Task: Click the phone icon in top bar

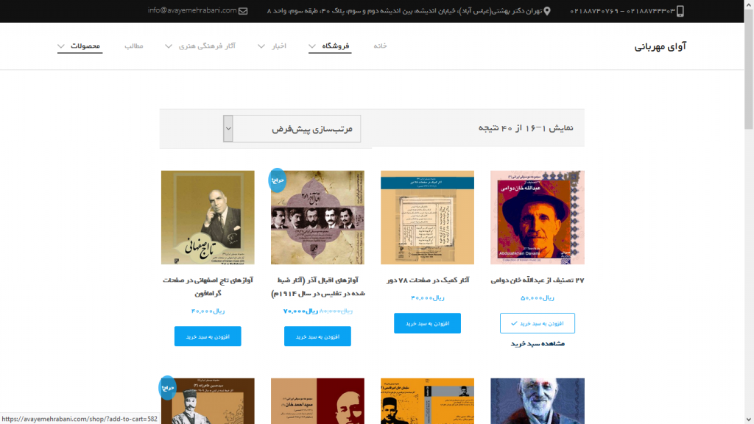Action: coord(680,11)
